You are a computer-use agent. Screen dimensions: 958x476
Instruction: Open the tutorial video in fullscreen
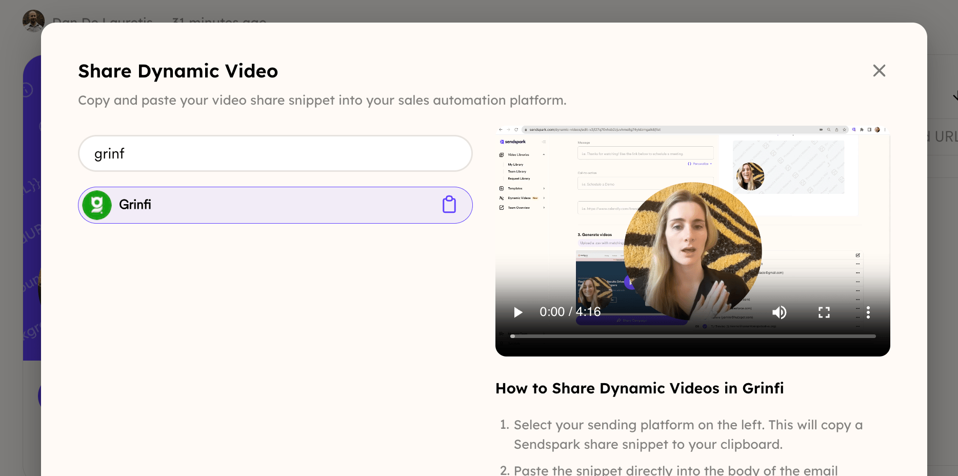(x=824, y=312)
